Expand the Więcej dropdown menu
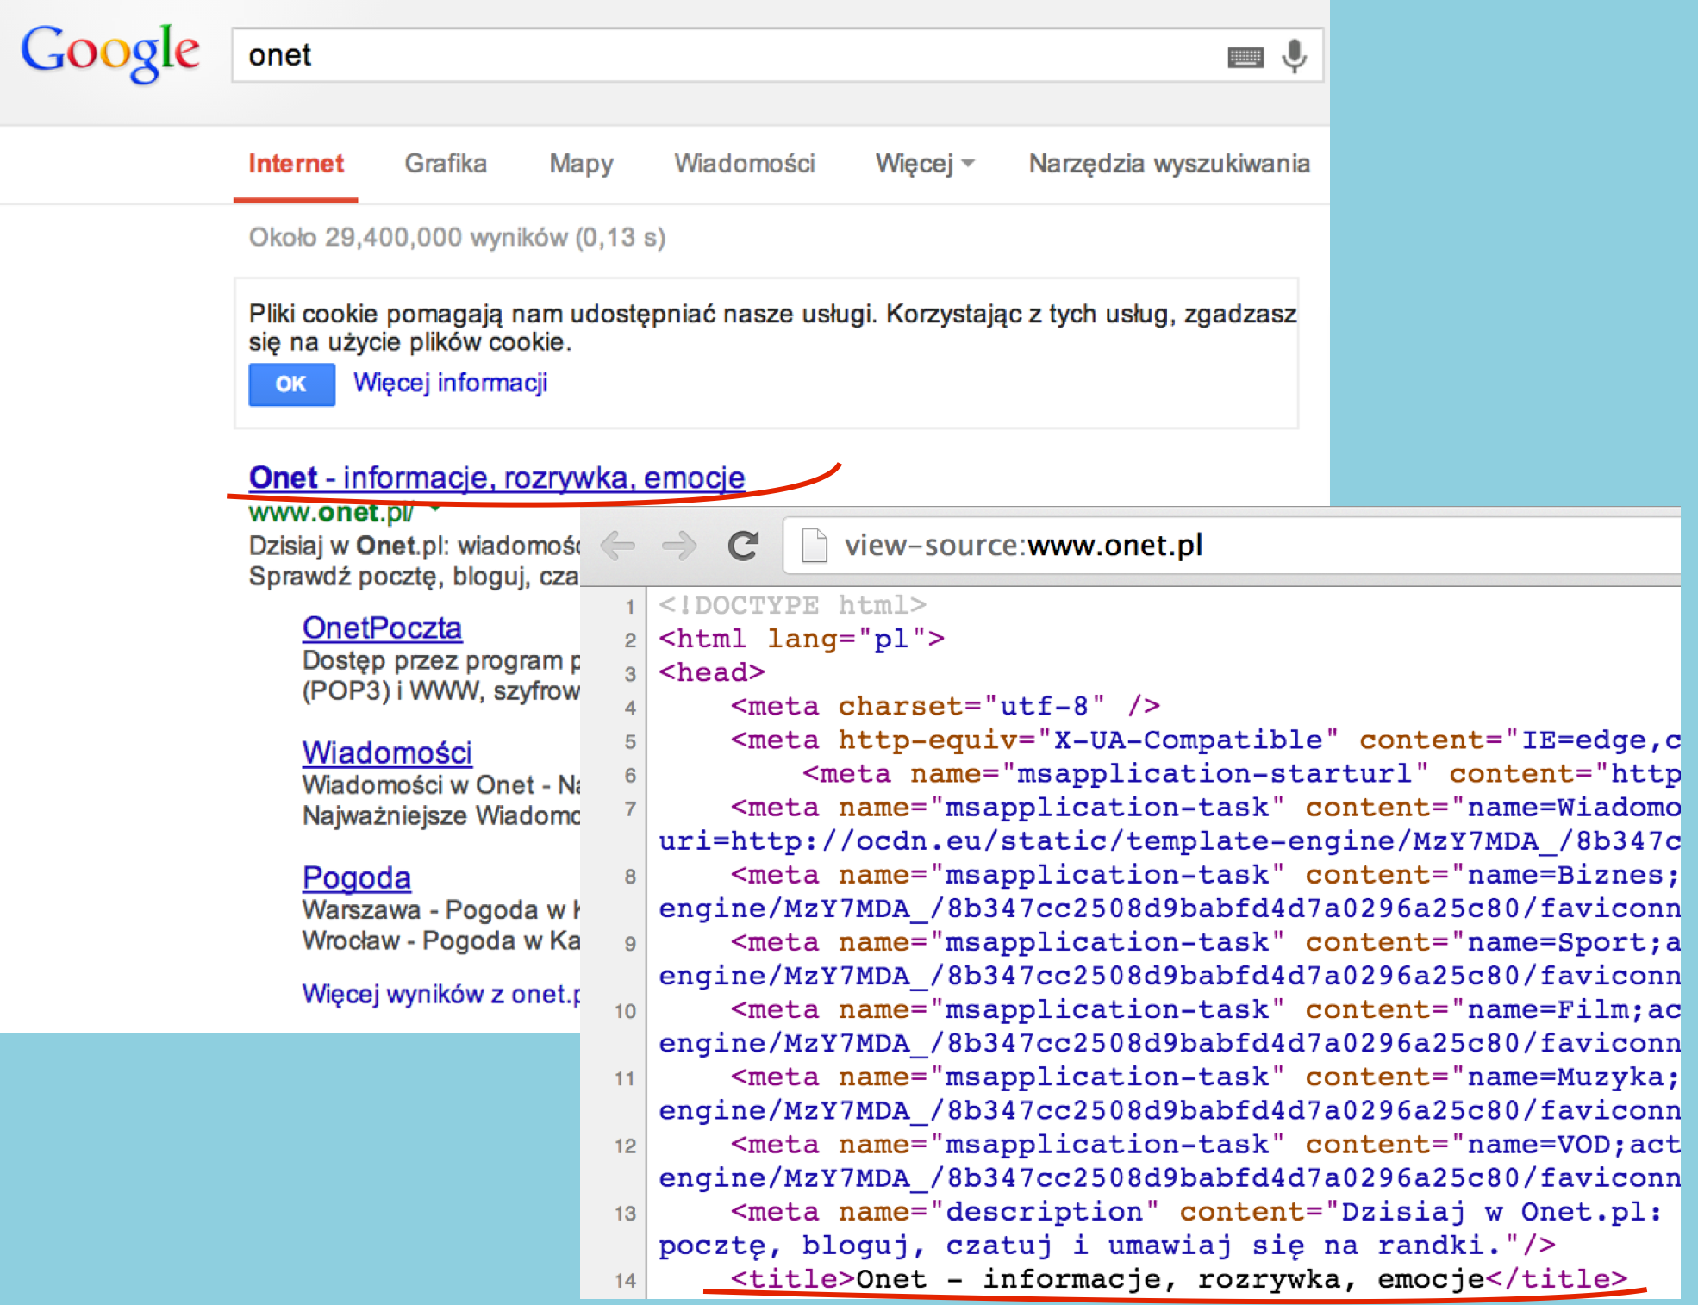The image size is (1698, 1305). pos(924,164)
